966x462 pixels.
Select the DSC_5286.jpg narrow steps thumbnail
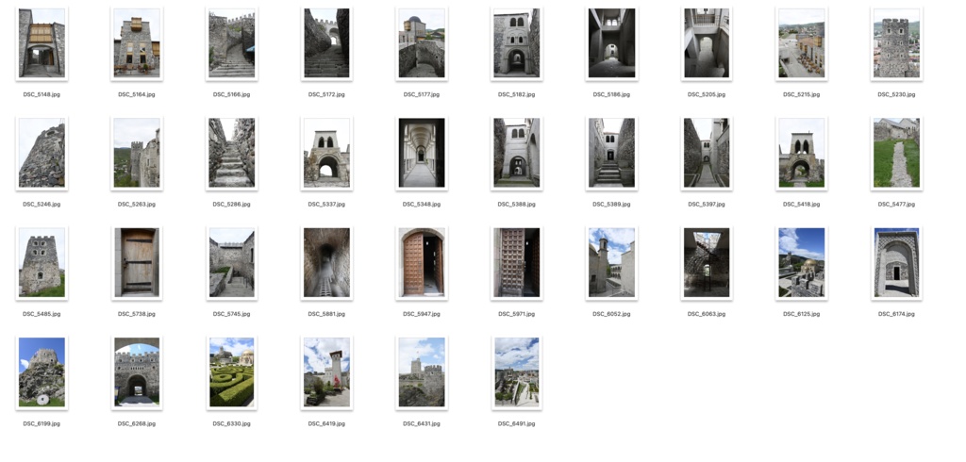coord(232,153)
